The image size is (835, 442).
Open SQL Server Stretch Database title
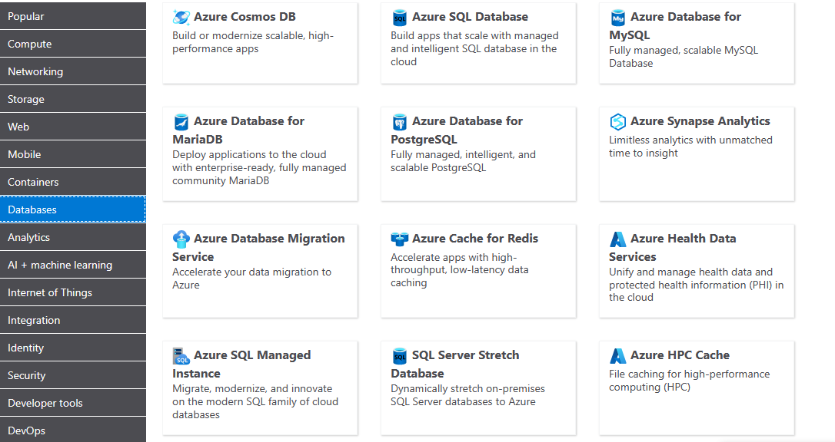point(454,364)
